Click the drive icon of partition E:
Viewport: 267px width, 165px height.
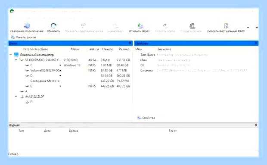(27, 86)
